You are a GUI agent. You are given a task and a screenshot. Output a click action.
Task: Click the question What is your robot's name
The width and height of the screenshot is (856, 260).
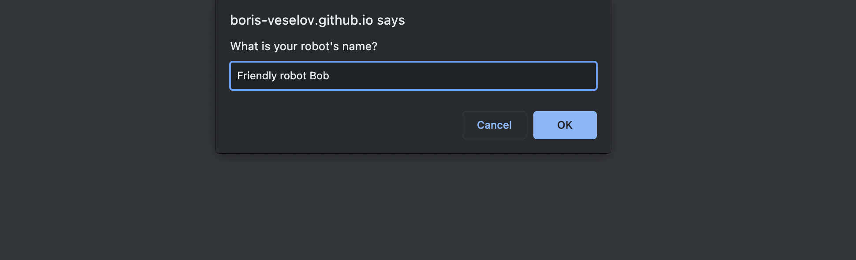point(303,46)
